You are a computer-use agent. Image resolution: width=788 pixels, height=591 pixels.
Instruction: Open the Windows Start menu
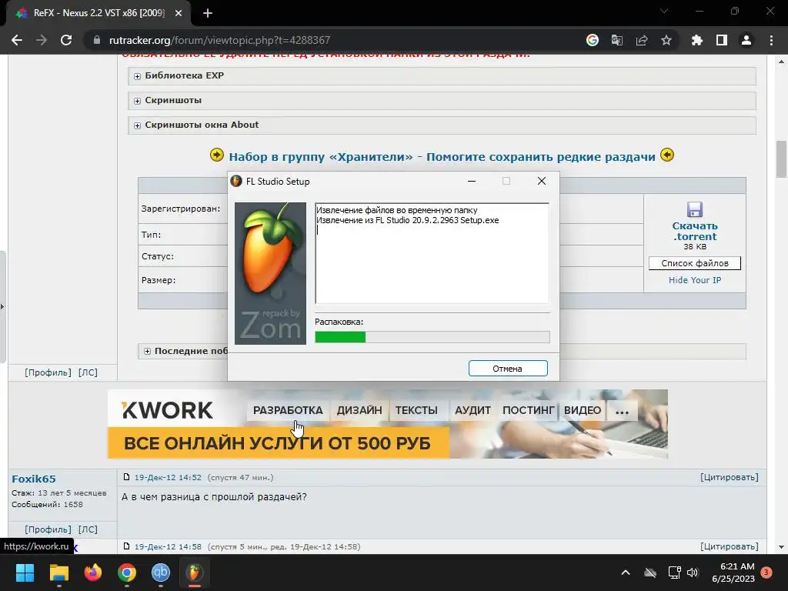25,573
